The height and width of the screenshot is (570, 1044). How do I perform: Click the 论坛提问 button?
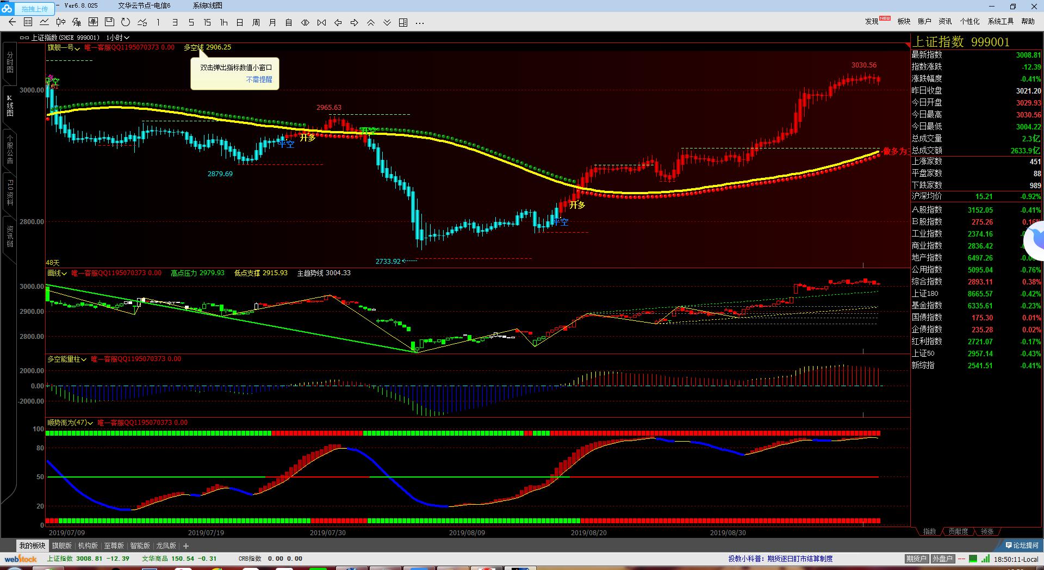click(x=1022, y=545)
